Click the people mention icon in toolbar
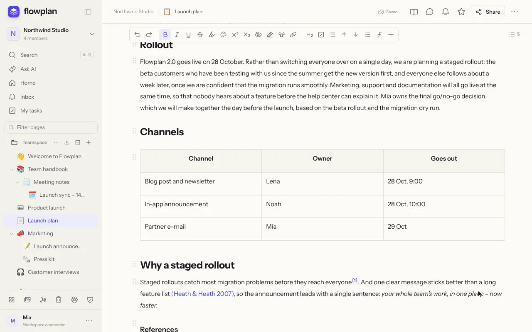 281,35
